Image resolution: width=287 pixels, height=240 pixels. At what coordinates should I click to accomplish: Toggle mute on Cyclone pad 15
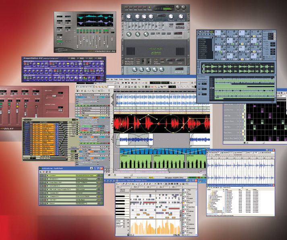pos(242,59)
